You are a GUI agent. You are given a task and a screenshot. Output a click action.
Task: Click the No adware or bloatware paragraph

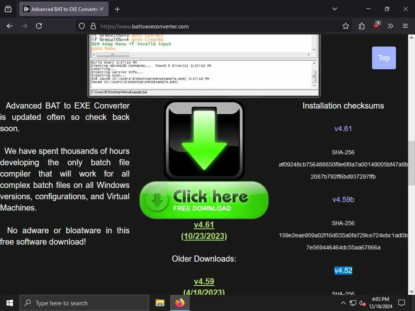(x=65, y=236)
